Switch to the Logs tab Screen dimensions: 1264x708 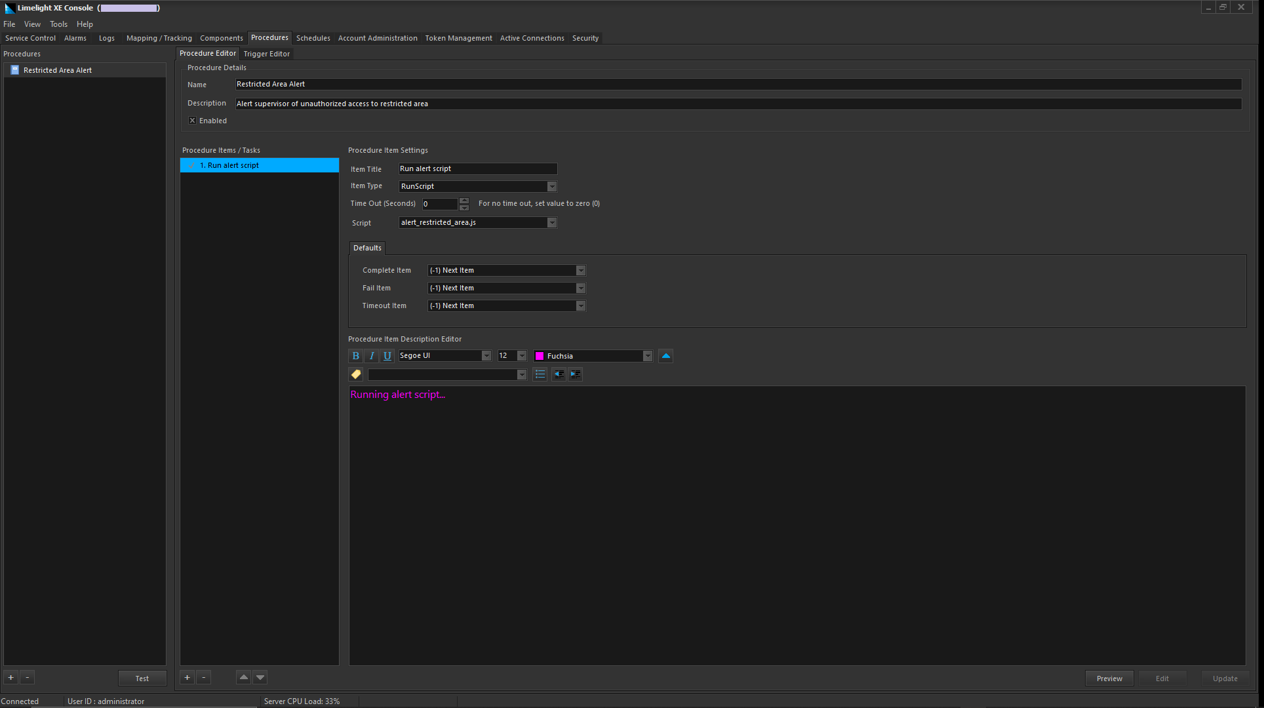pyautogui.click(x=107, y=38)
